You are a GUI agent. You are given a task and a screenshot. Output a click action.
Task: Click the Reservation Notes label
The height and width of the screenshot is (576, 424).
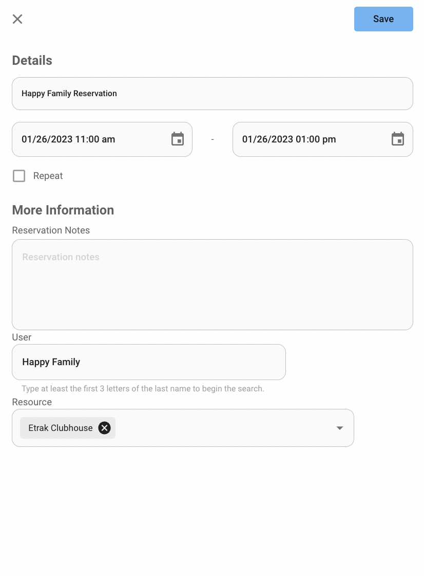[x=51, y=230]
